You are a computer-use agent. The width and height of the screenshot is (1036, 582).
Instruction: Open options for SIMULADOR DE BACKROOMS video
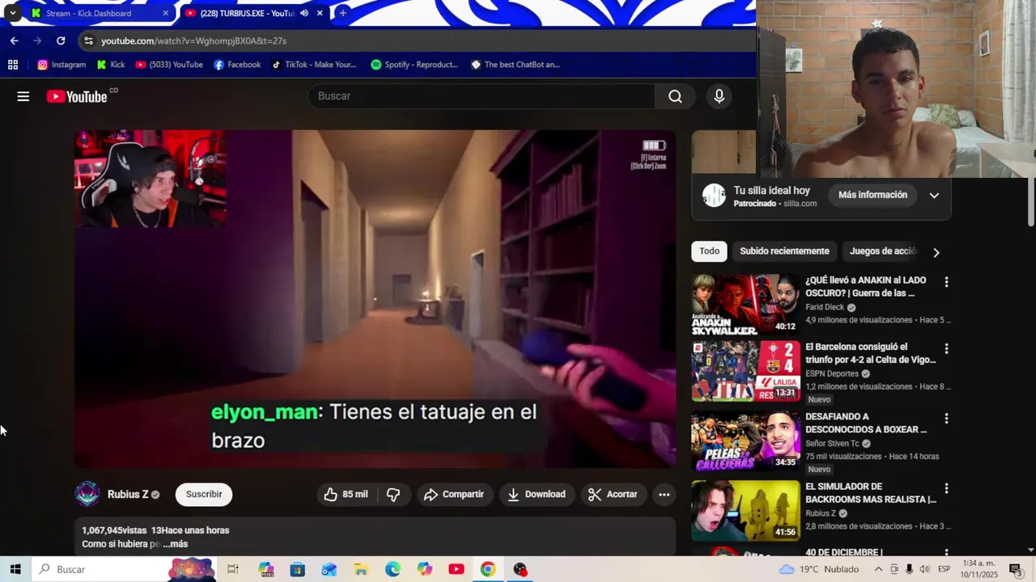(946, 488)
